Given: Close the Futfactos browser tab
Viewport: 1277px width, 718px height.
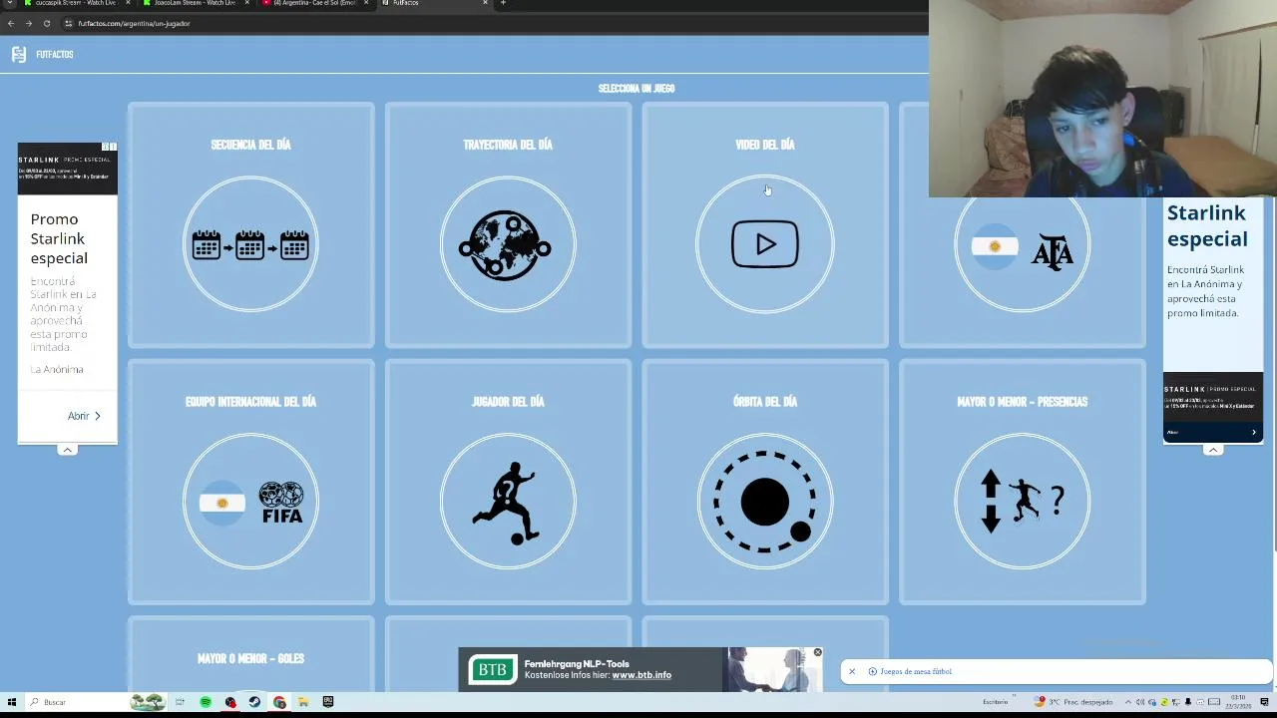Looking at the screenshot, I should click(485, 3).
